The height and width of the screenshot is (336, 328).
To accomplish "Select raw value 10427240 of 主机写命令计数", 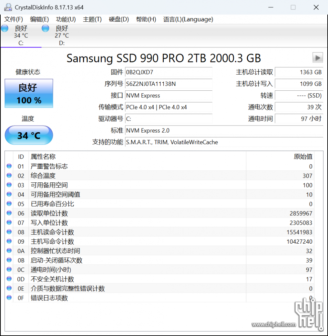I will click(x=299, y=242).
